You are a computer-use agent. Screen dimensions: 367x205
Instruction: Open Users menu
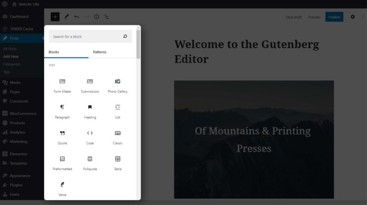point(22,194)
